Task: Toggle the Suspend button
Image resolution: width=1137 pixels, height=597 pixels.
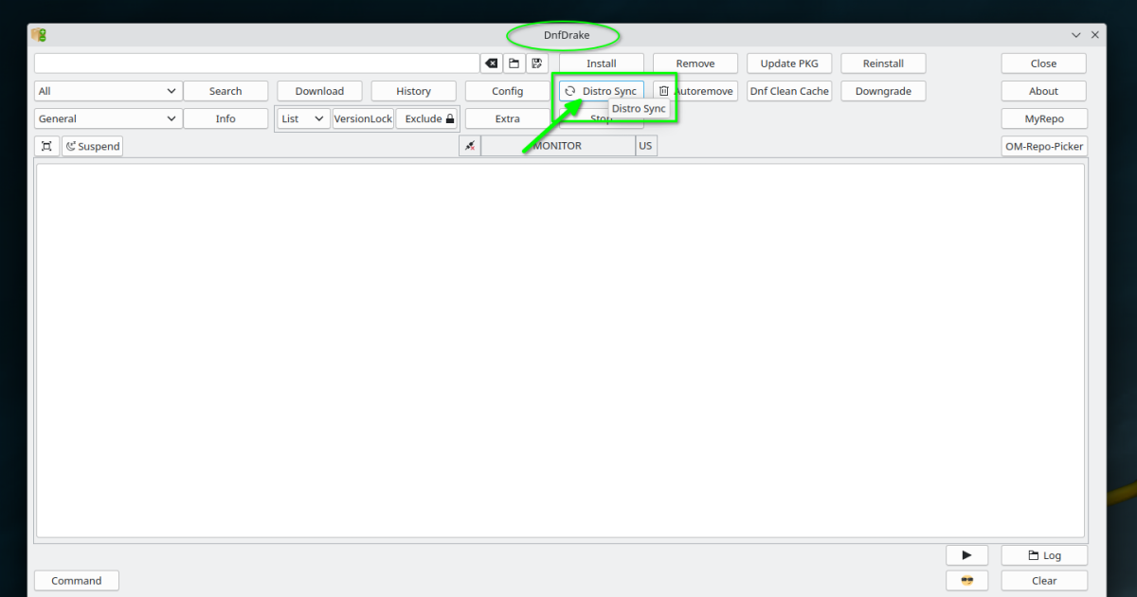Action: (93, 146)
